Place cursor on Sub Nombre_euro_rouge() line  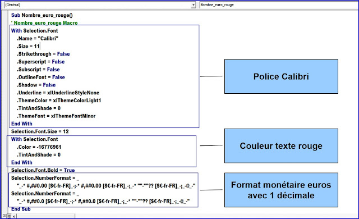(42, 15)
